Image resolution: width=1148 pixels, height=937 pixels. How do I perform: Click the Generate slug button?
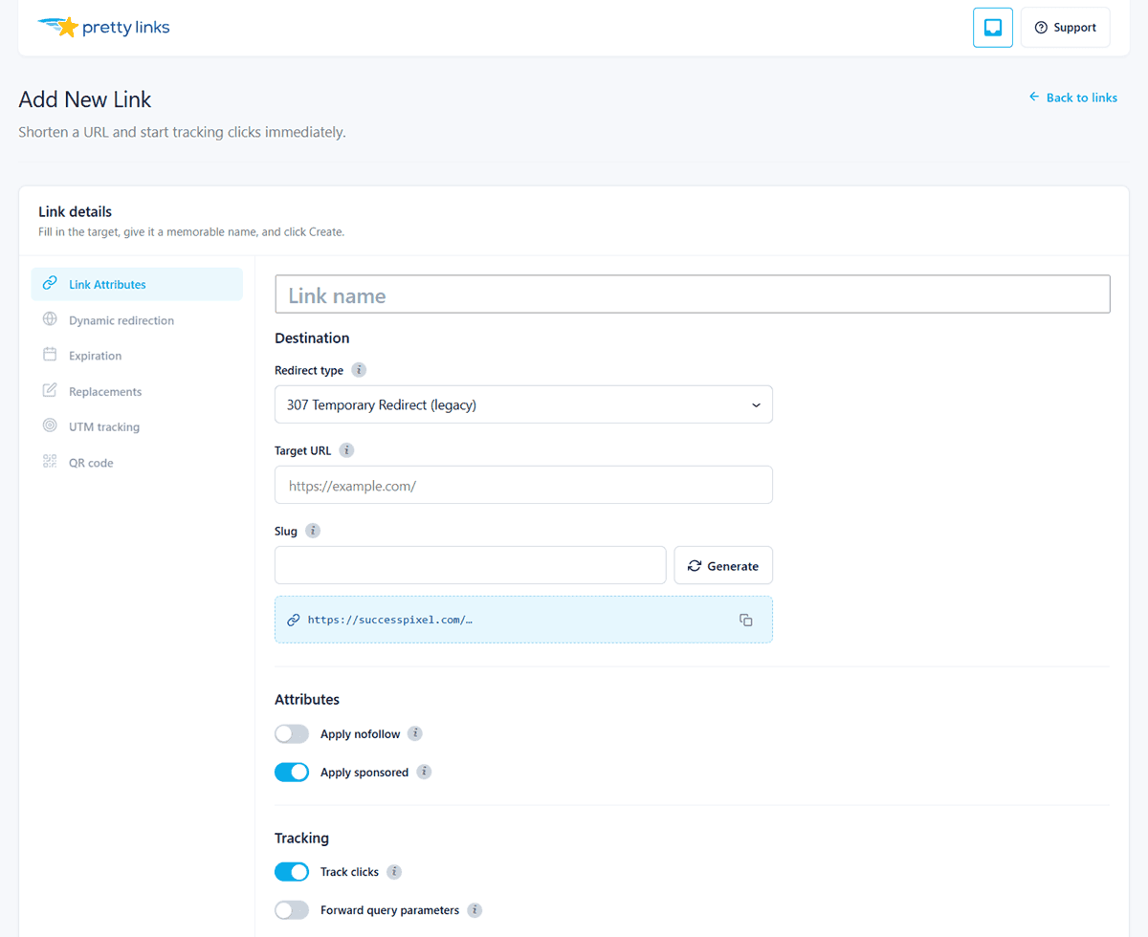pos(723,565)
